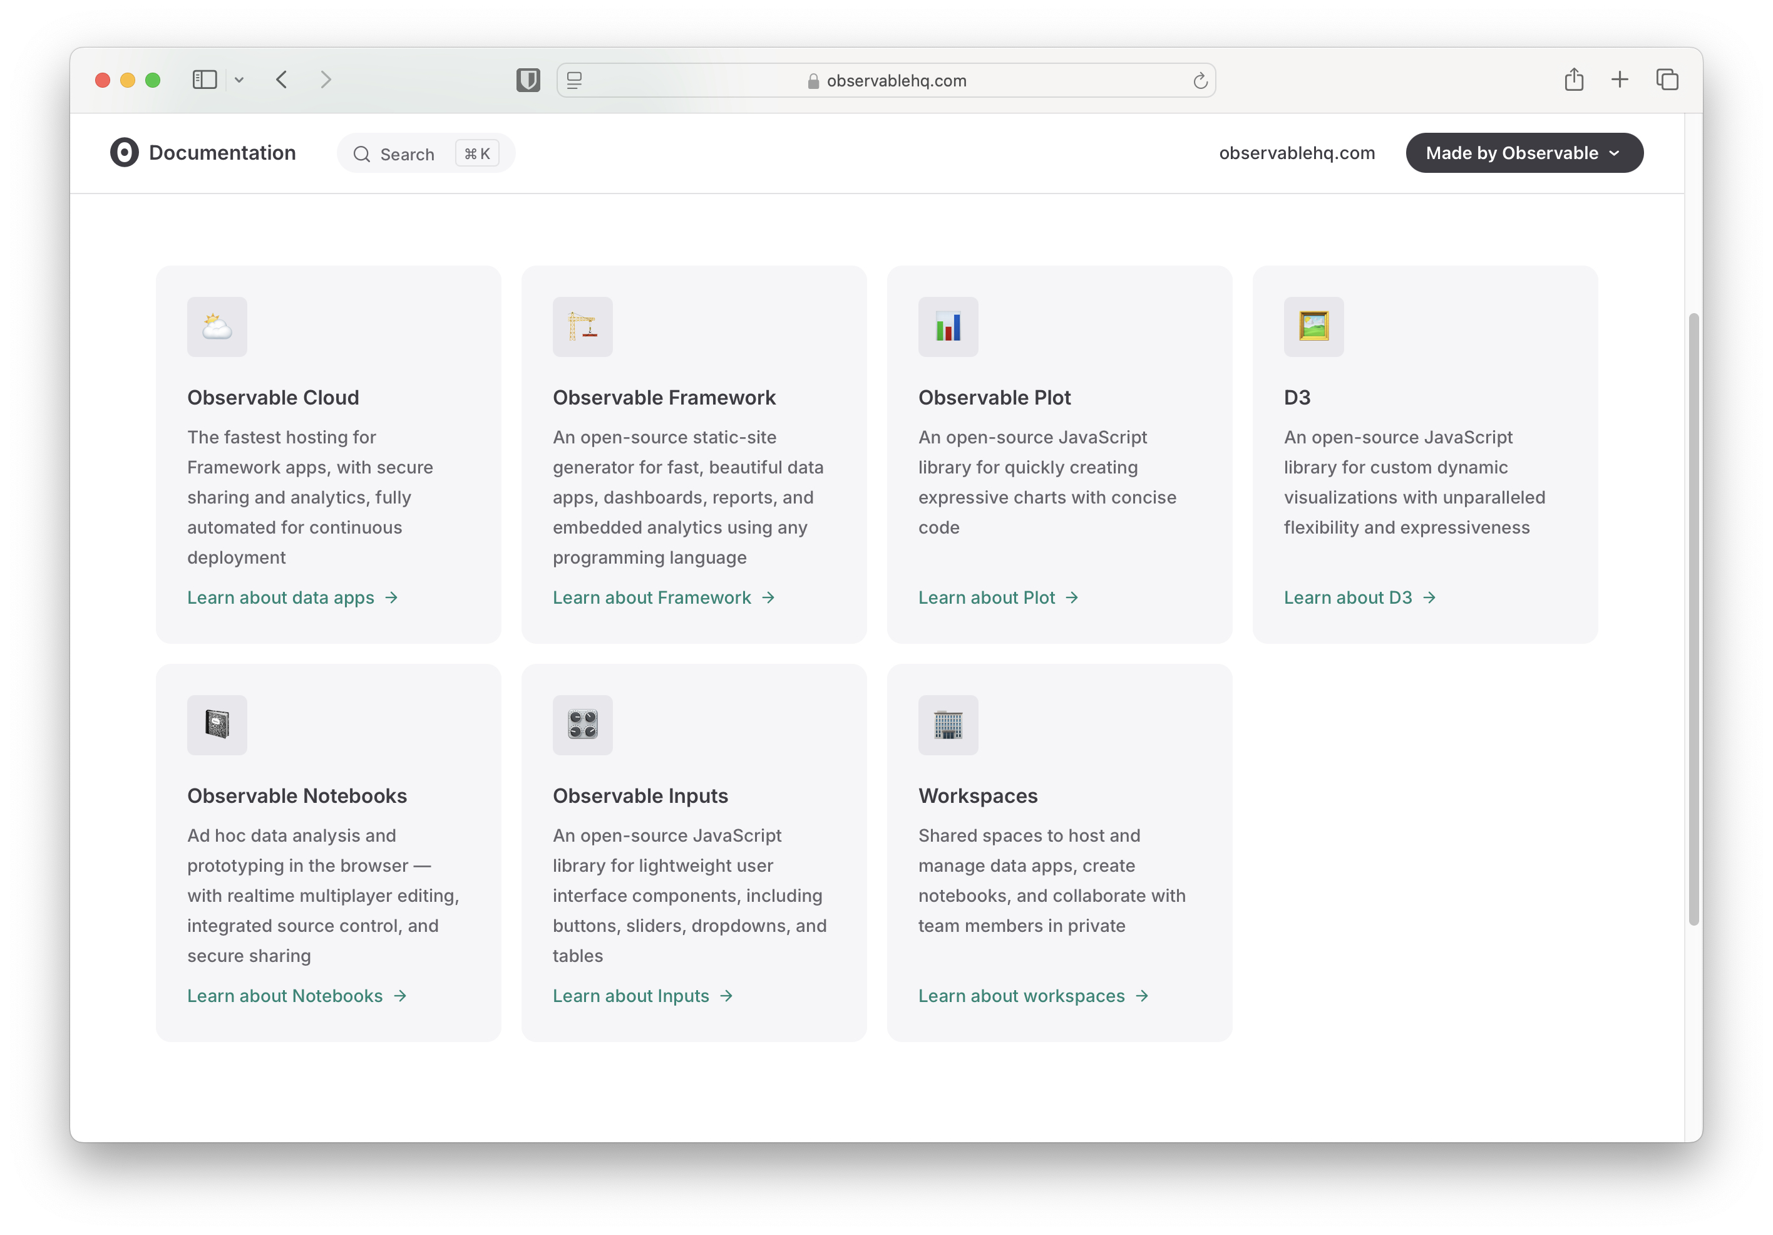Click the Observable Cloud sun-cloud icon
This screenshot has height=1235, width=1773.
(217, 327)
